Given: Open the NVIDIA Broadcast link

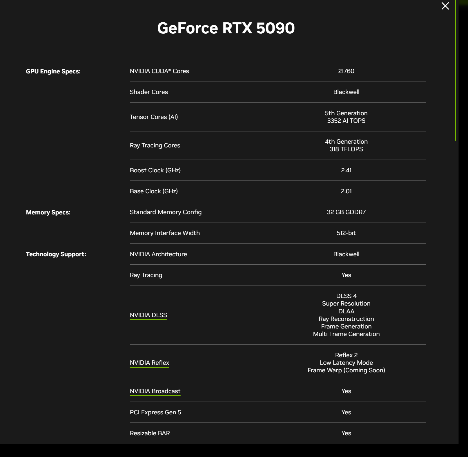Looking at the screenshot, I should coord(155,391).
